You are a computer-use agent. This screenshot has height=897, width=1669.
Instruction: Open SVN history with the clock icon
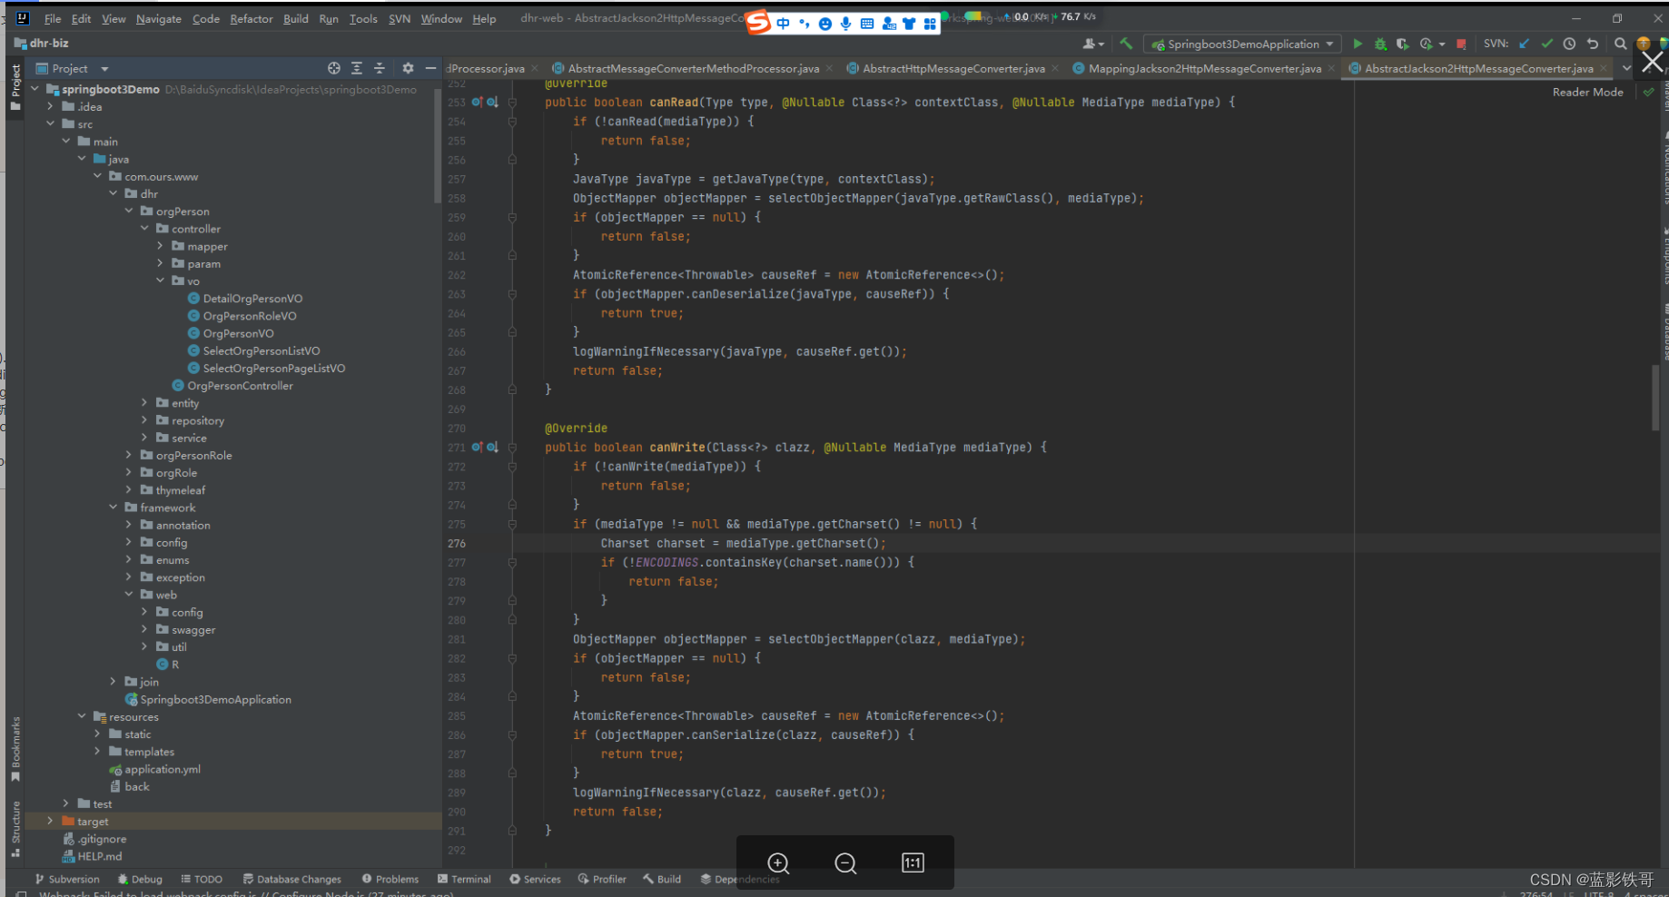pos(1569,44)
